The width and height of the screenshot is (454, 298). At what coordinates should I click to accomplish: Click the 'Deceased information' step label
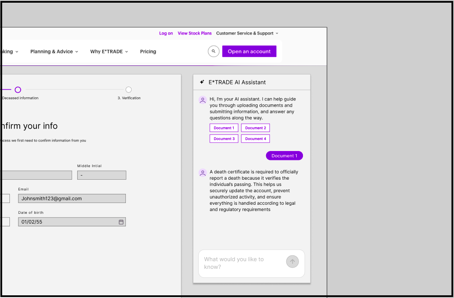20,98
